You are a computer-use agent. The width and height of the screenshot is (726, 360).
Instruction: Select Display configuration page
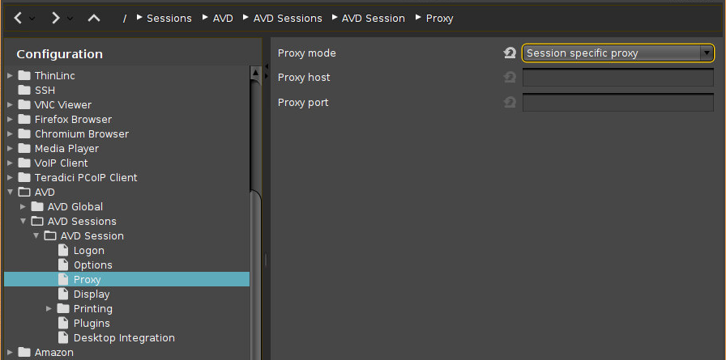(91, 294)
